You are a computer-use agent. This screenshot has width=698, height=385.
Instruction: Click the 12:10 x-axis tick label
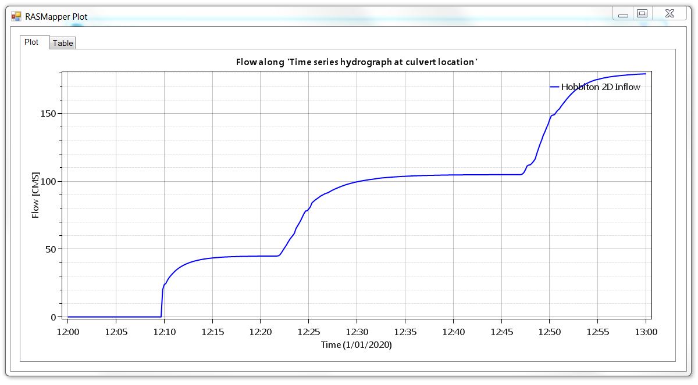(x=164, y=331)
